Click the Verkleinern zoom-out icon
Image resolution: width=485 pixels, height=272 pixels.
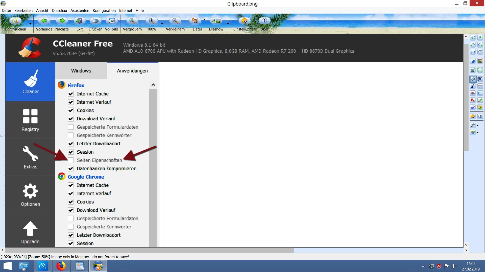coord(175,21)
